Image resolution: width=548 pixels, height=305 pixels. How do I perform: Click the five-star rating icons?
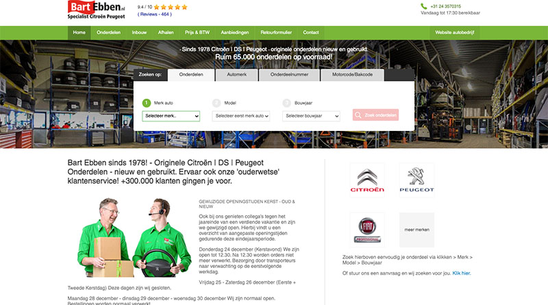171,7
